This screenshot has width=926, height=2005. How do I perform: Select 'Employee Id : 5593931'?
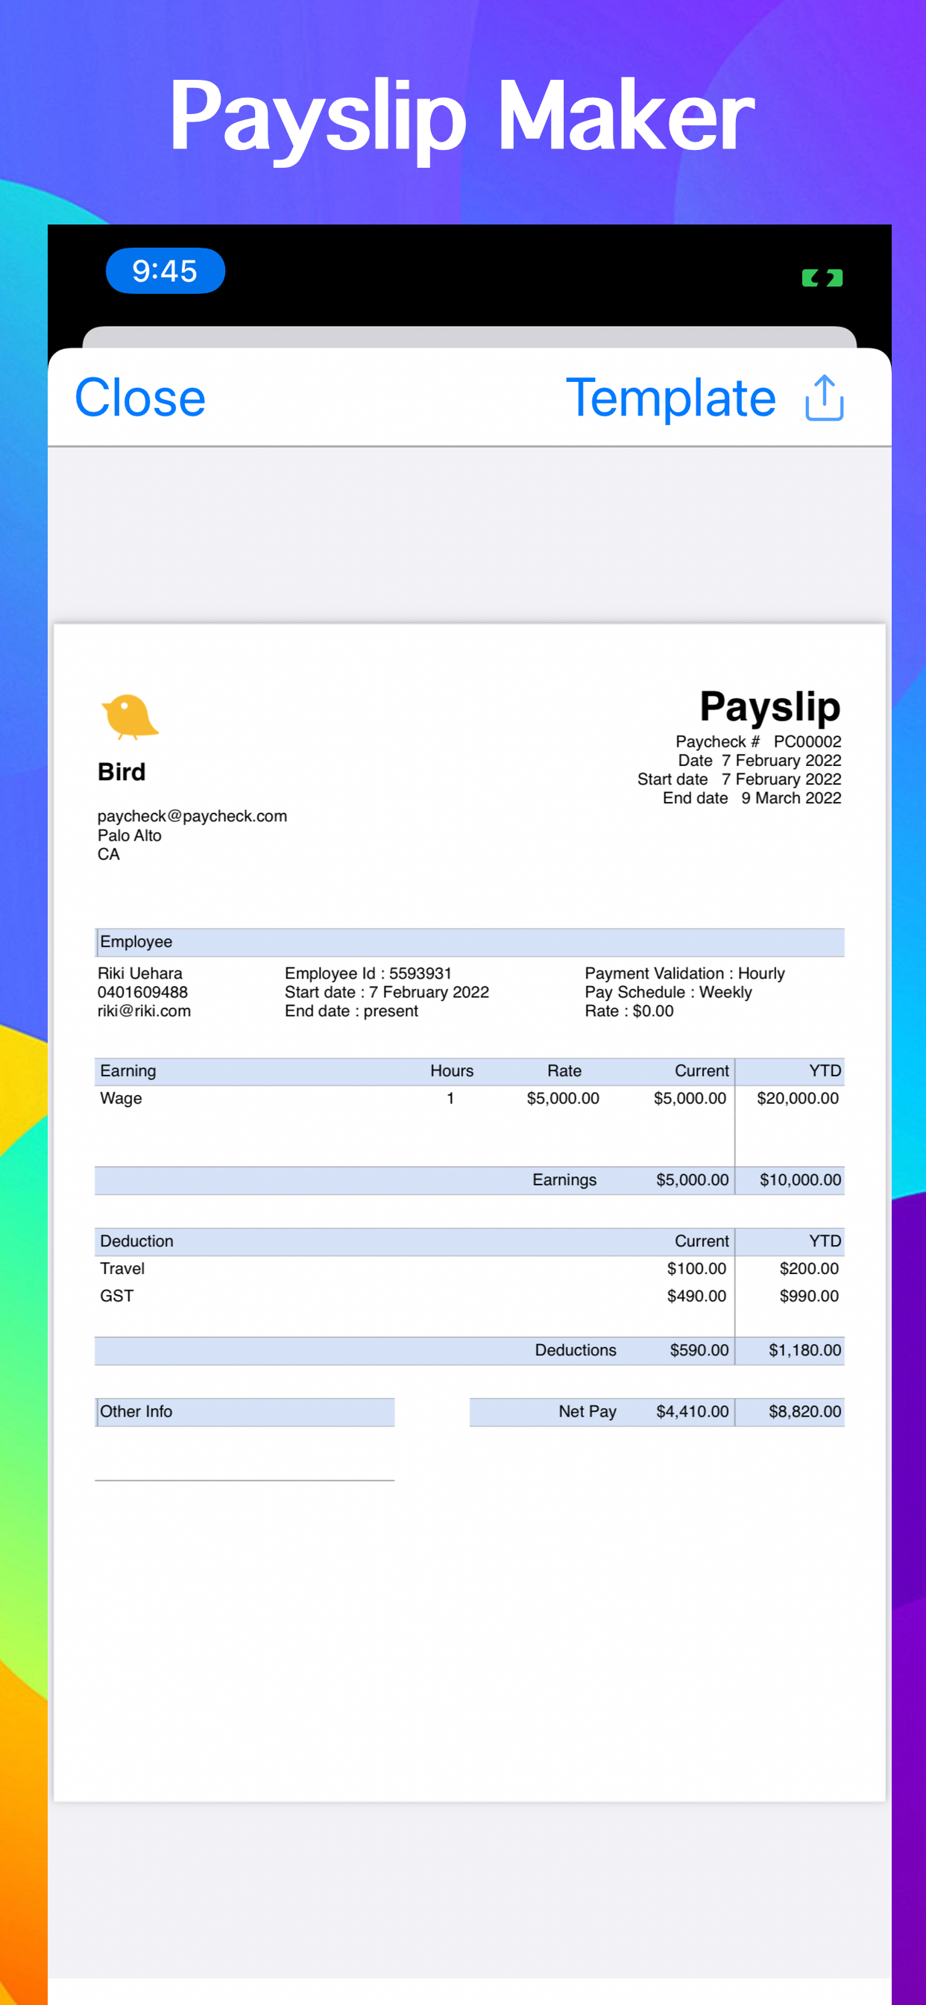tap(368, 973)
